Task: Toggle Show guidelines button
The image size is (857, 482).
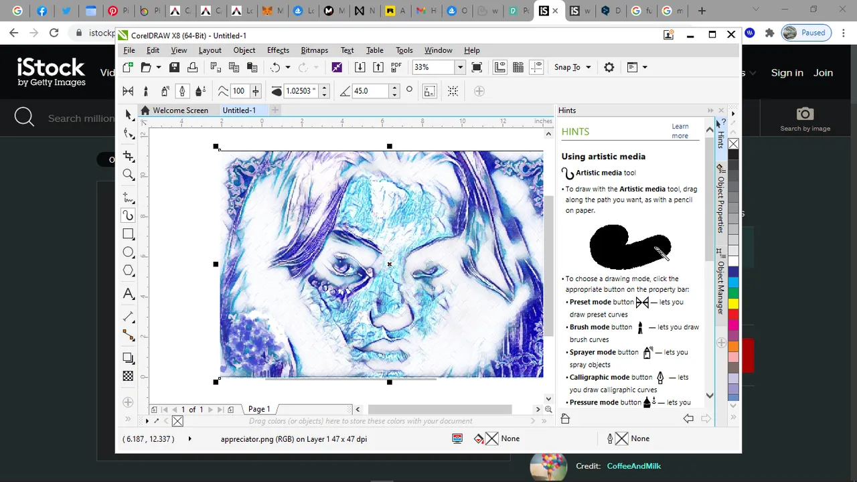Action: pyautogui.click(x=536, y=67)
